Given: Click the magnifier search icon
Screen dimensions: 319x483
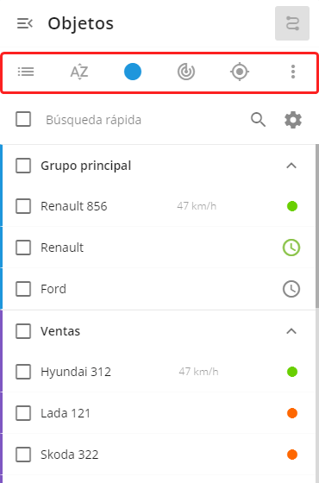Looking at the screenshot, I should click(x=258, y=120).
